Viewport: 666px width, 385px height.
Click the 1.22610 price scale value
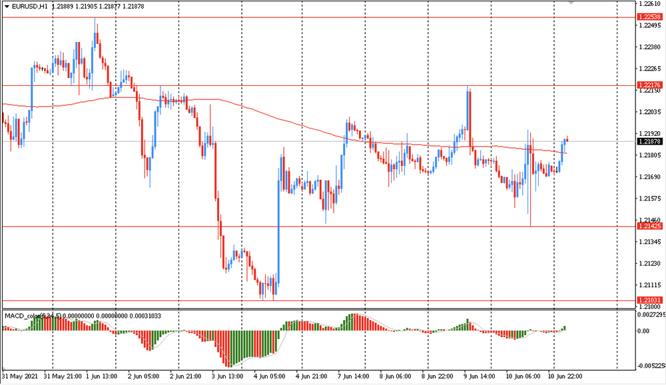(x=650, y=3)
